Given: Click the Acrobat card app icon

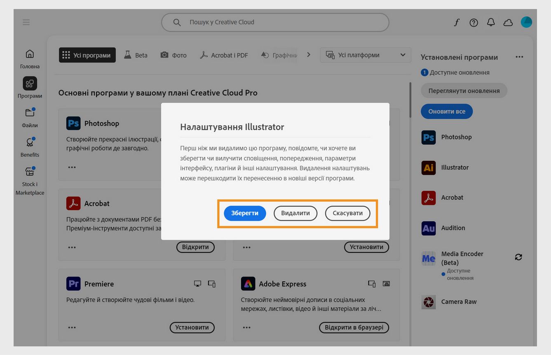Looking at the screenshot, I should [x=73, y=203].
